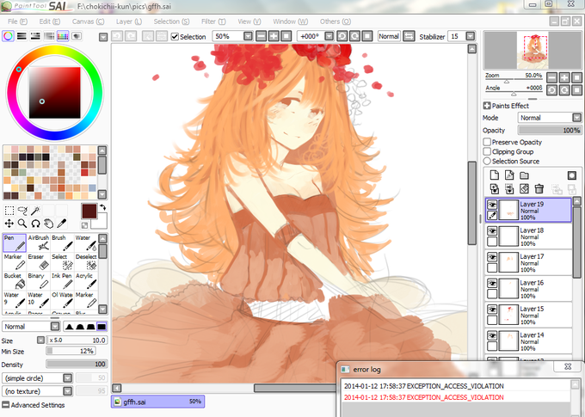The height and width of the screenshot is (417, 585).
Task: Open the Canvas menu
Action: point(88,21)
